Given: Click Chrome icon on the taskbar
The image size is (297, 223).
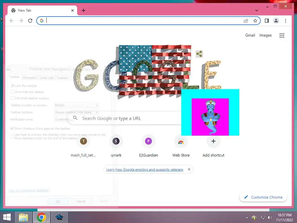Looking at the screenshot, I should coord(41,217).
